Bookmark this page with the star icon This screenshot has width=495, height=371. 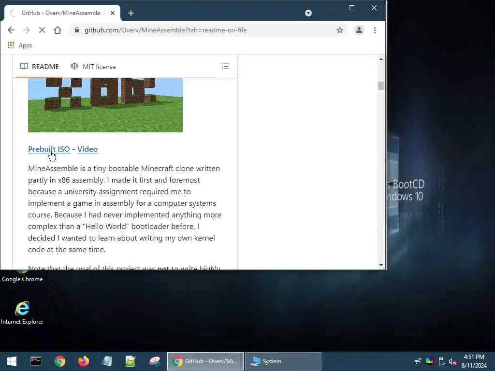tap(340, 30)
